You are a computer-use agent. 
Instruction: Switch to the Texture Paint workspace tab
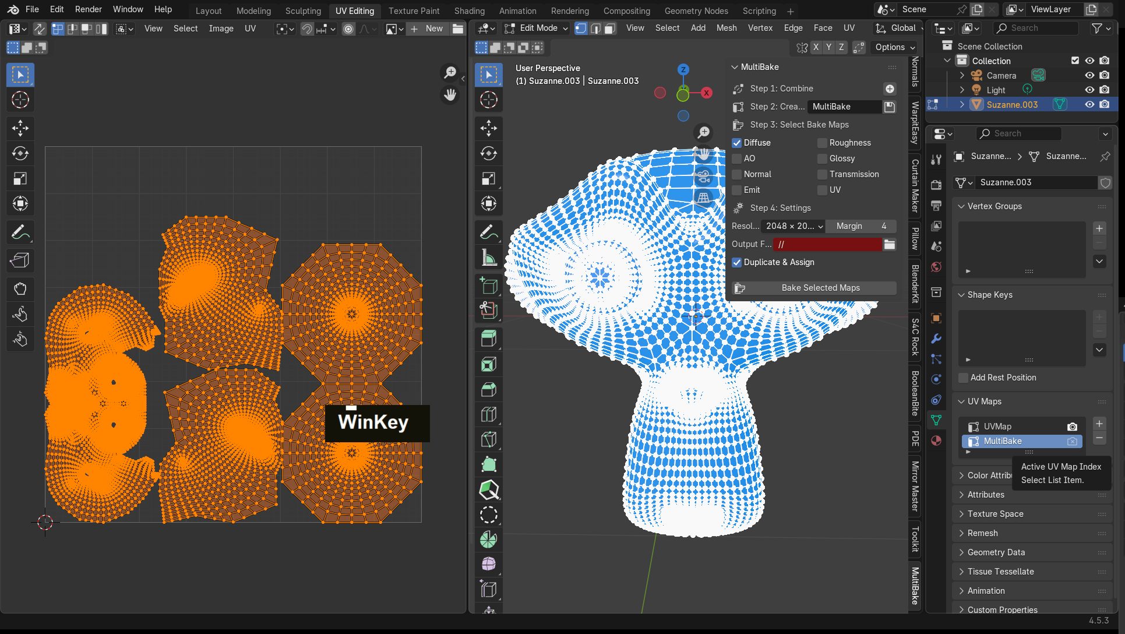click(x=414, y=10)
